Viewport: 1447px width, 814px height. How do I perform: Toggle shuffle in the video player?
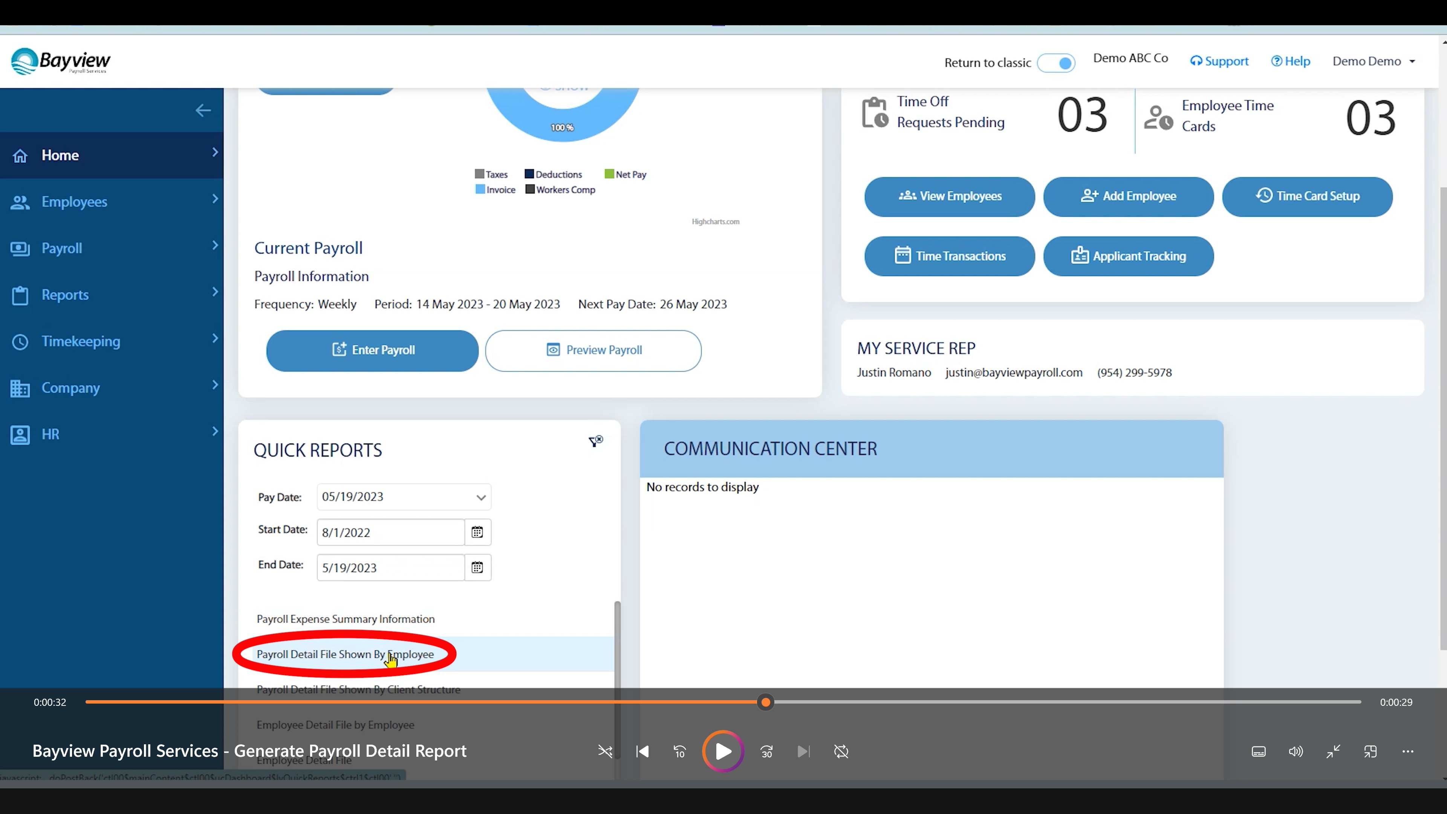click(x=605, y=752)
